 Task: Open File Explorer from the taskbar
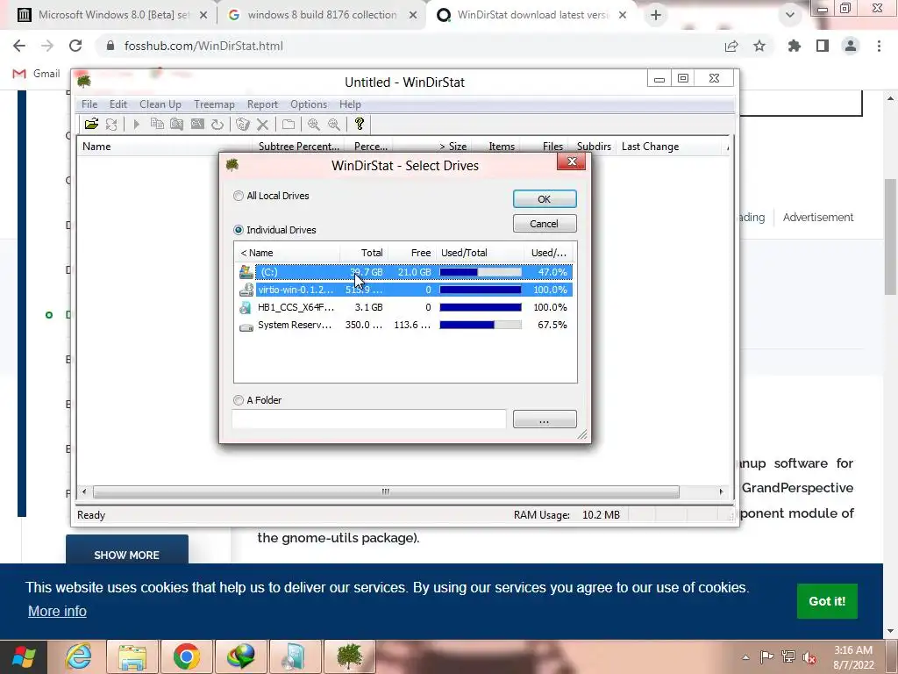(x=132, y=656)
